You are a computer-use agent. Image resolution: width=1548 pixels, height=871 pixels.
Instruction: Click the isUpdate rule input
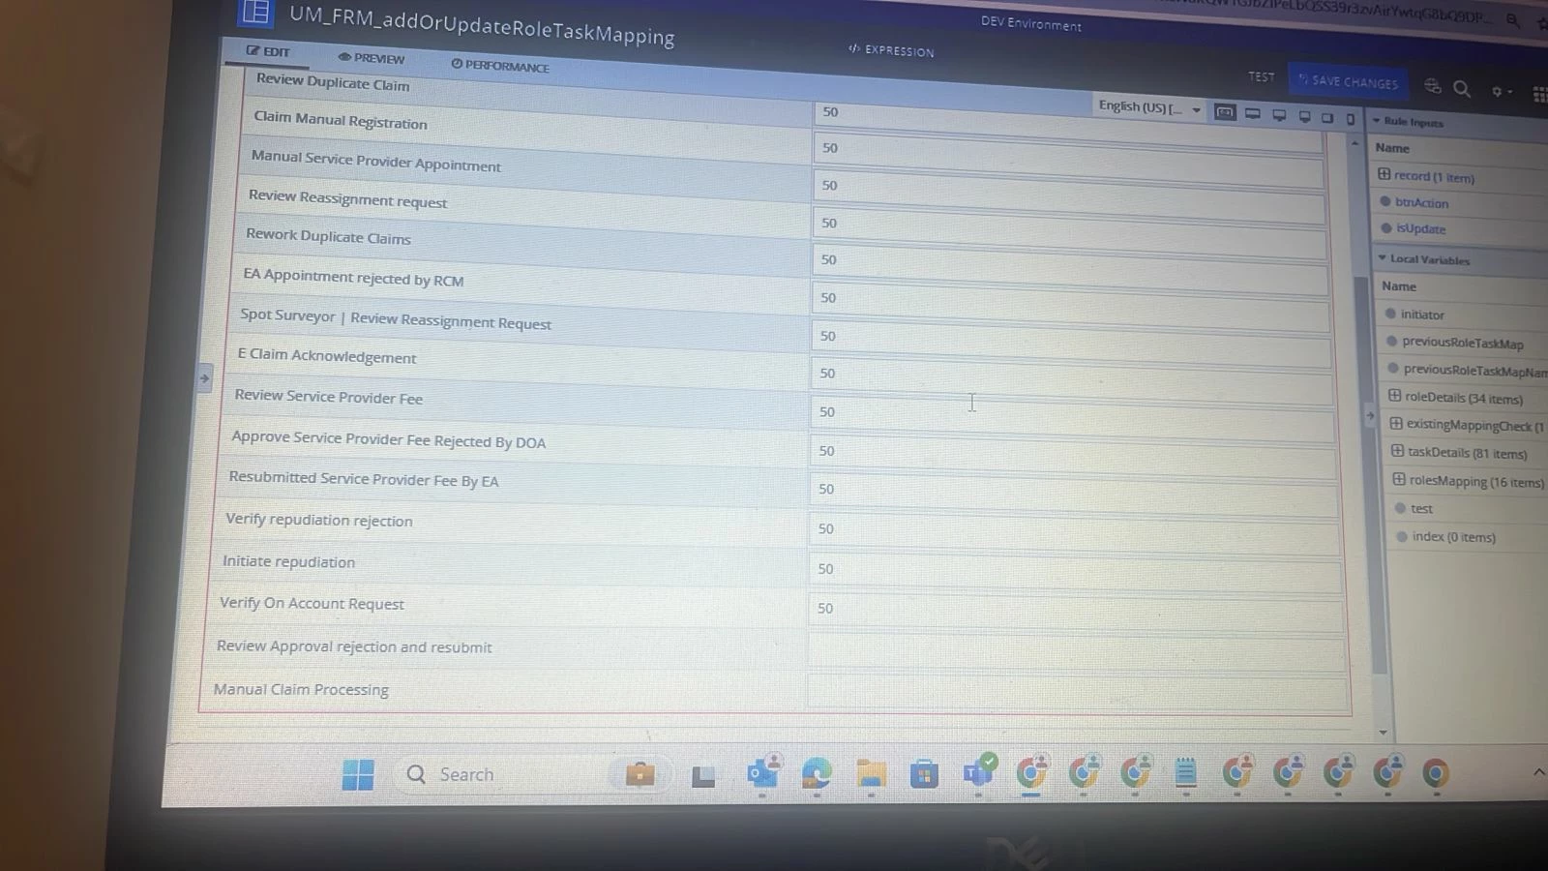tap(1420, 229)
